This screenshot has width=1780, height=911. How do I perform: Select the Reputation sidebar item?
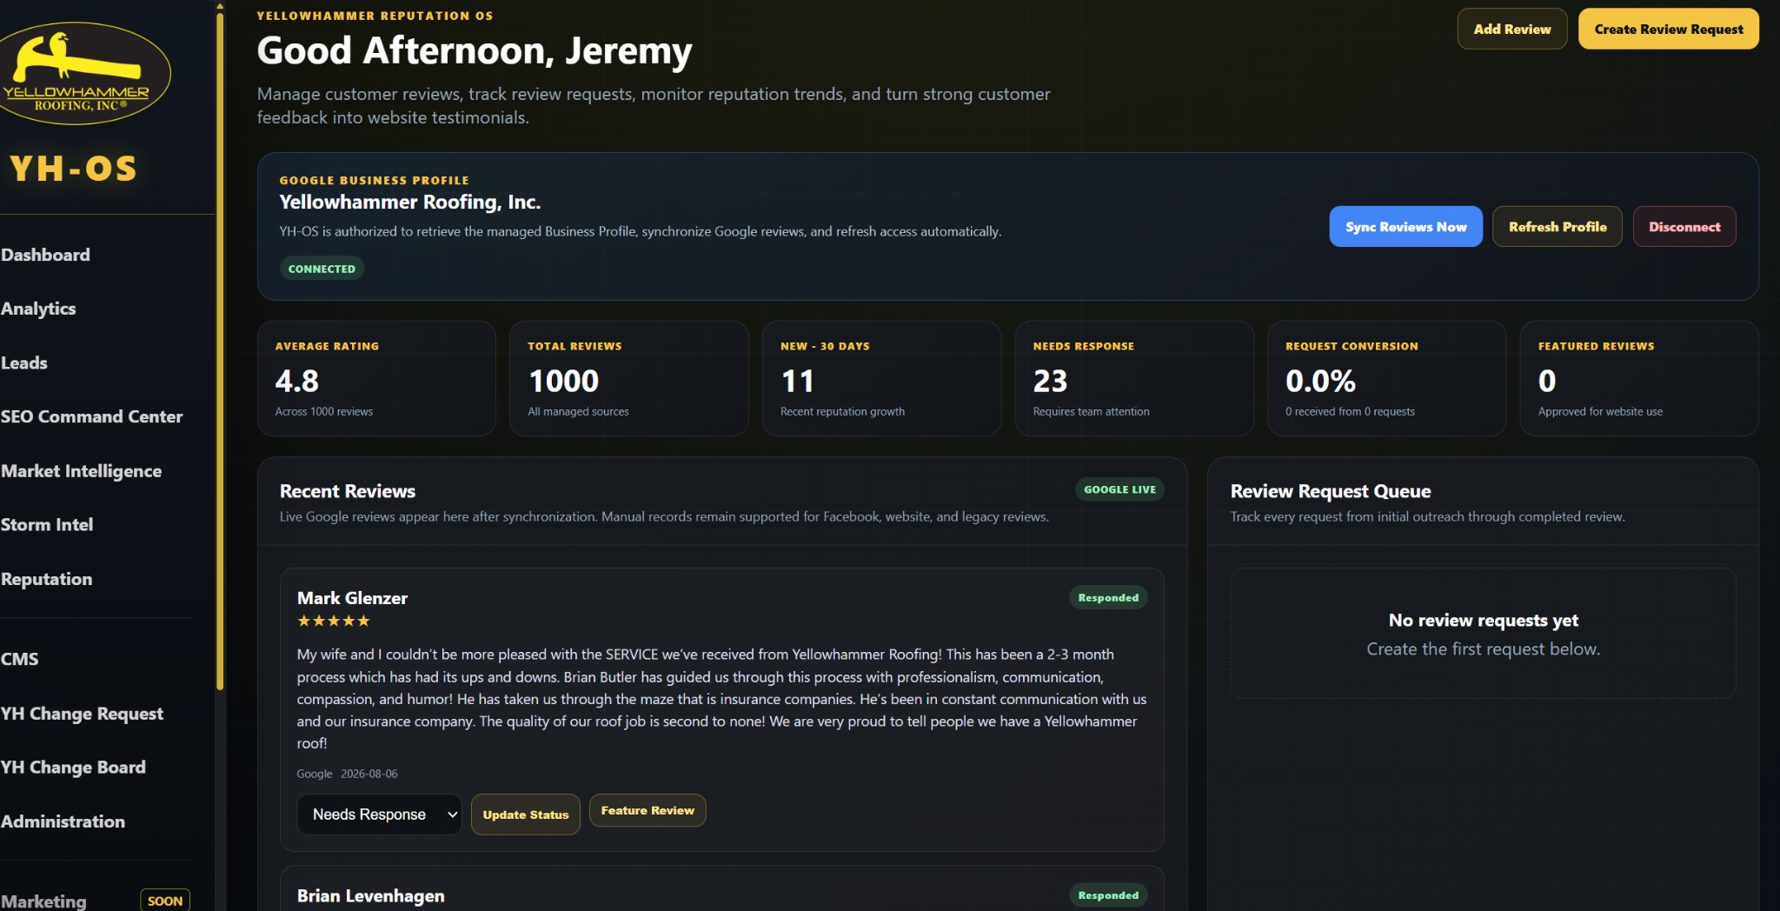click(46, 579)
